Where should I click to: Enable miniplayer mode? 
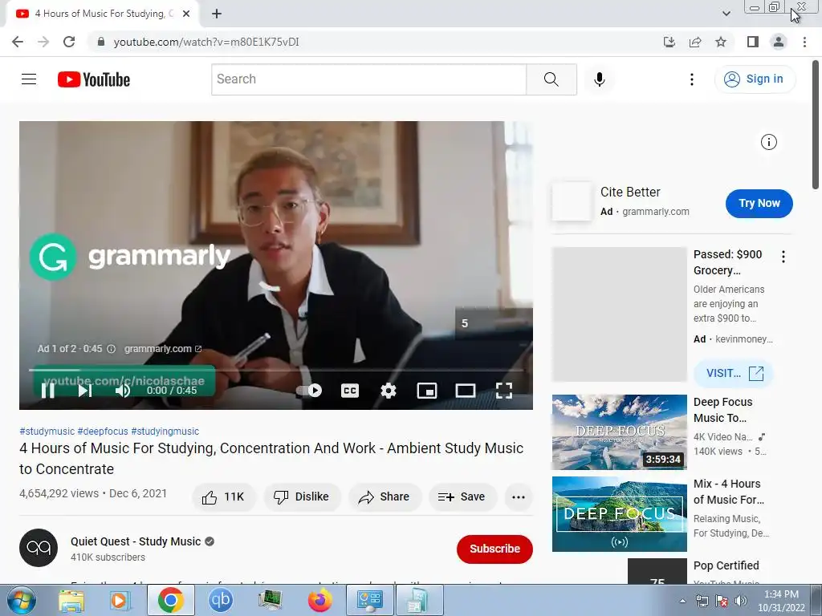pyautogui.click(x=427, y=391)
